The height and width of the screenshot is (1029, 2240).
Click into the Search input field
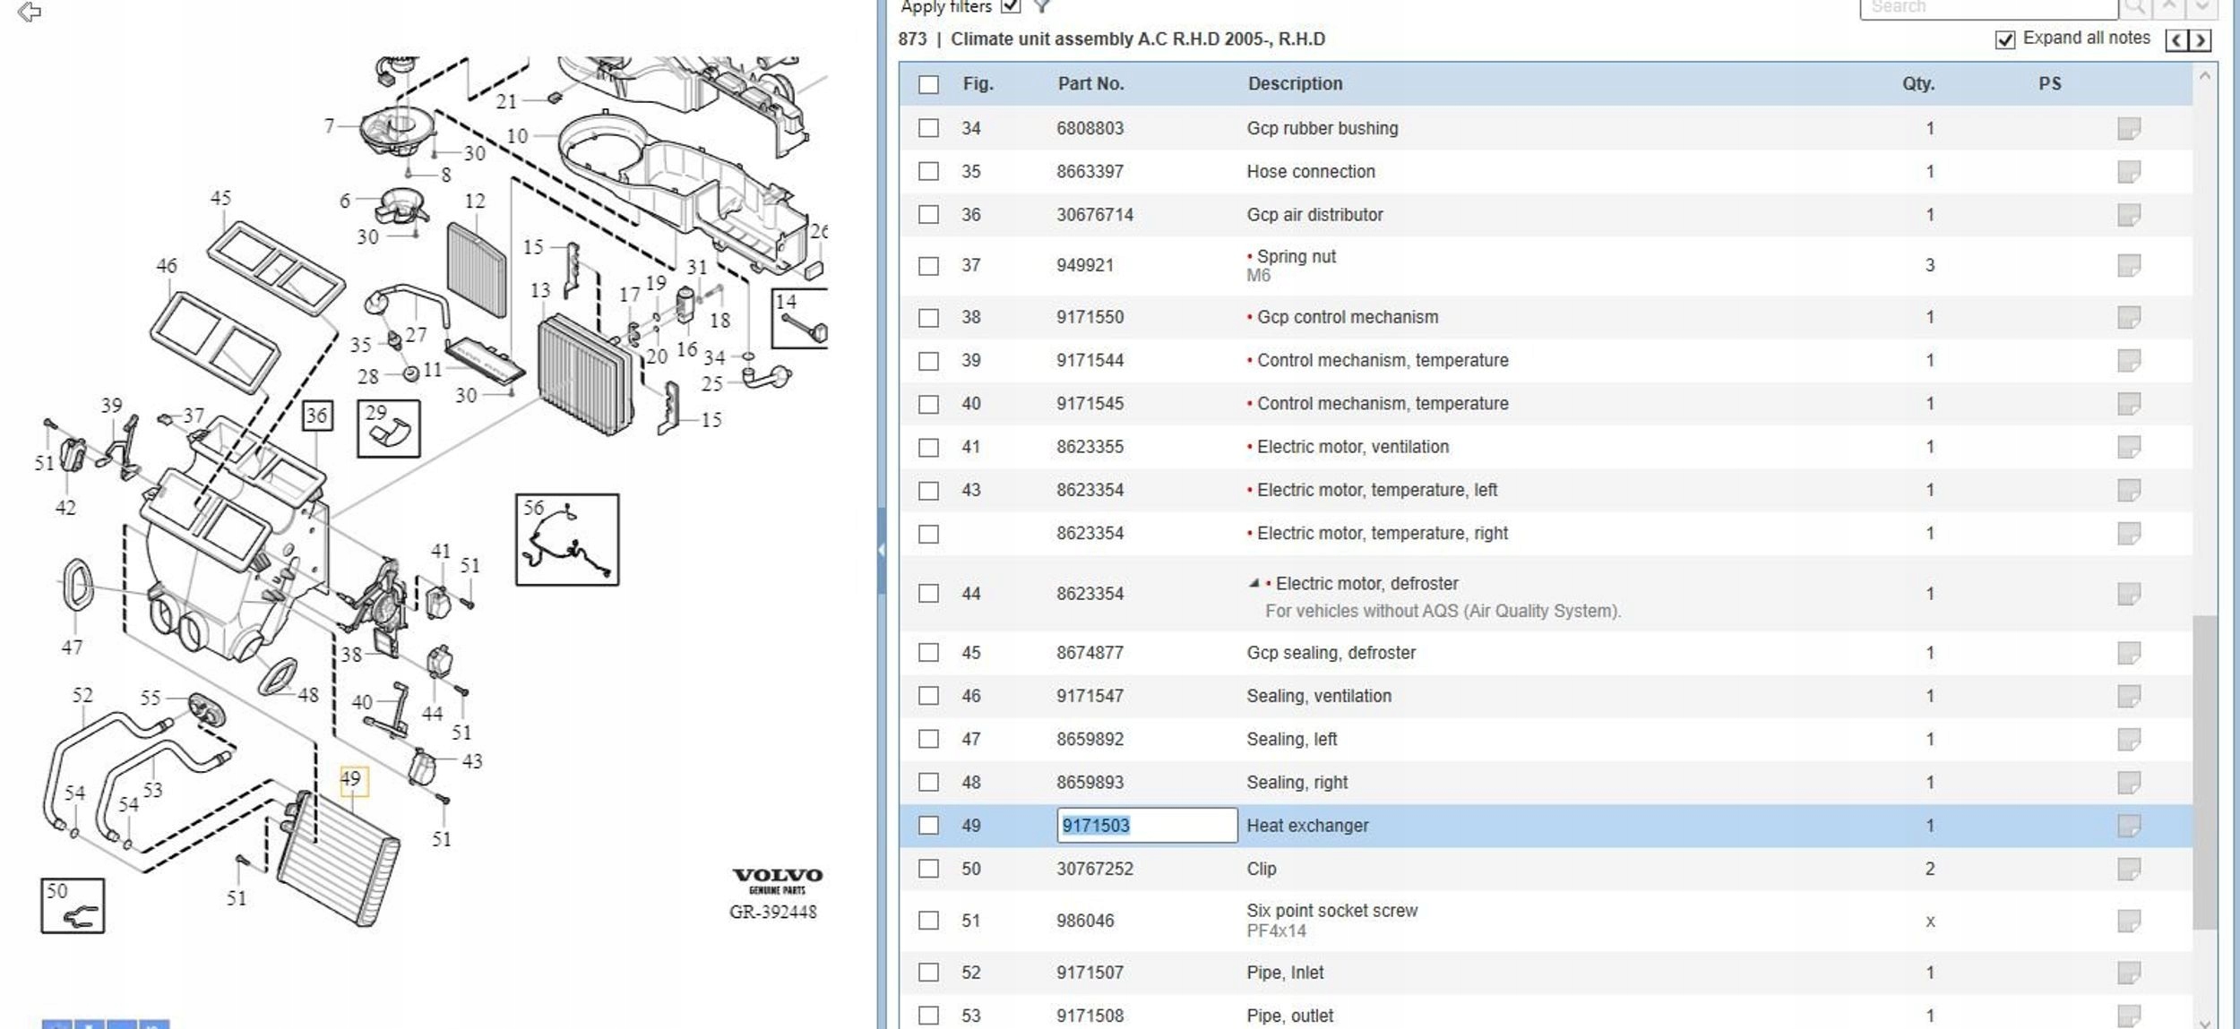coord(1987,7)
